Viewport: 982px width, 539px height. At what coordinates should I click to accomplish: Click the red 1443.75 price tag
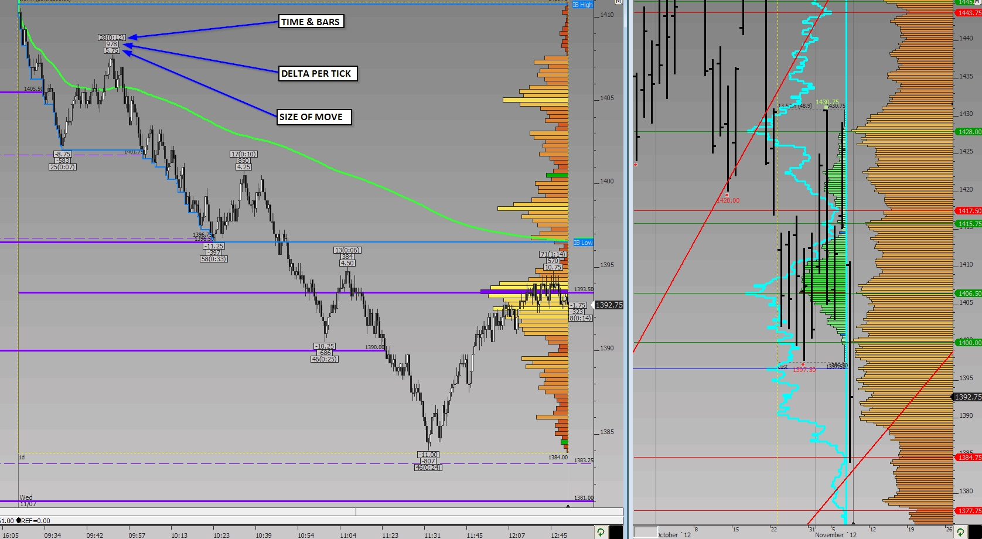(968, 13)
